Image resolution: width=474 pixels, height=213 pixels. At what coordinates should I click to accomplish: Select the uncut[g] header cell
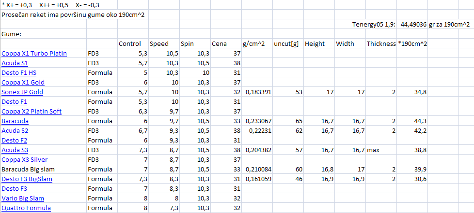(x=288, y=44)
